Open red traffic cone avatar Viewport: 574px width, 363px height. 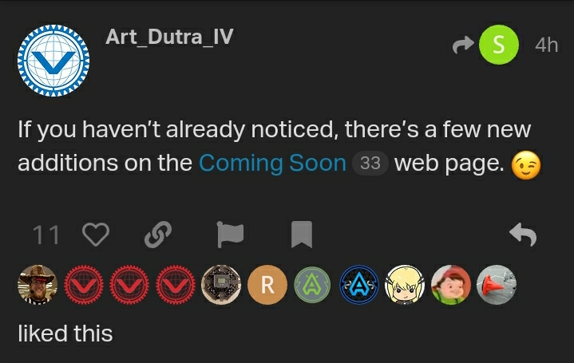click(x=497, y=285)
